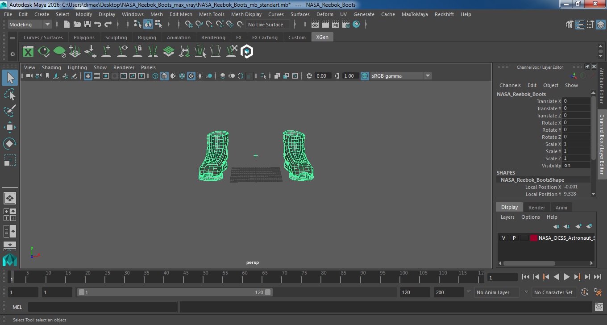Activate the Move tool
This screenshot has width=607, height=325.
point(10,127)
